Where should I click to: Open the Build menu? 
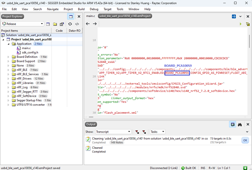pos(81,9)
